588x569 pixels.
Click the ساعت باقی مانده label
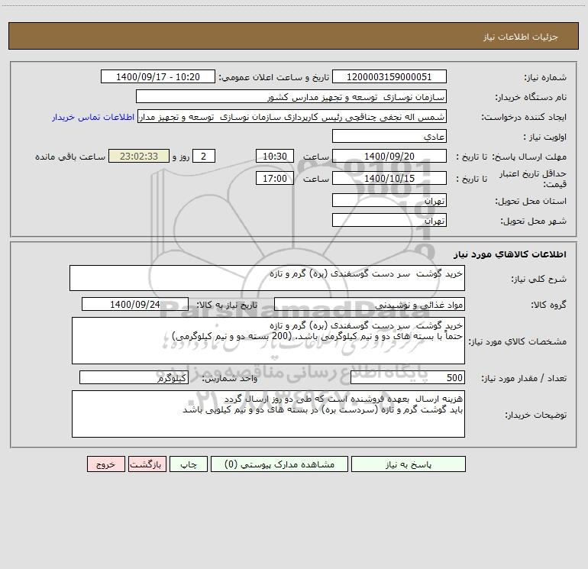(x=70, y=157)
